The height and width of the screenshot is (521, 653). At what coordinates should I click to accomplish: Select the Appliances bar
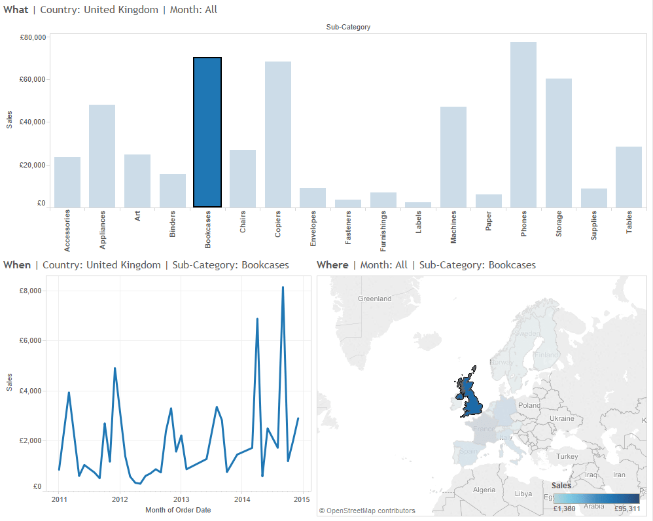point(102,156)
